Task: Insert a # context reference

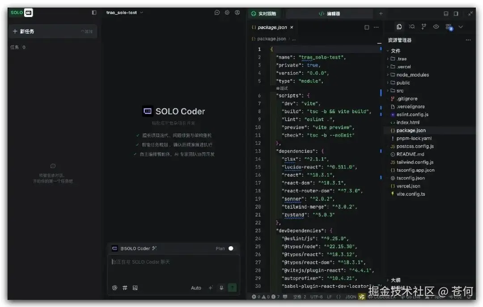Action: coord(125,288)
